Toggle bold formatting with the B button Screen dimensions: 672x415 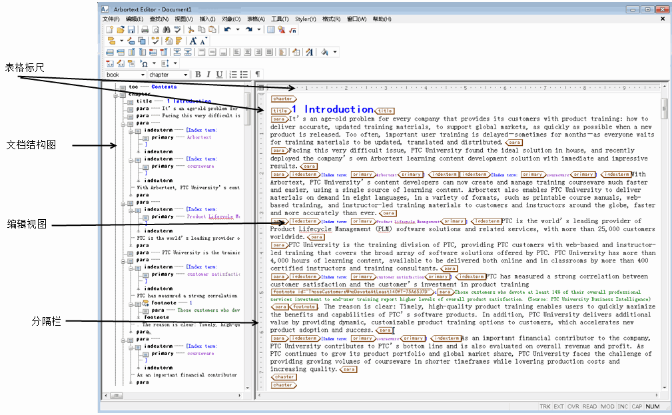click(198, 74)
